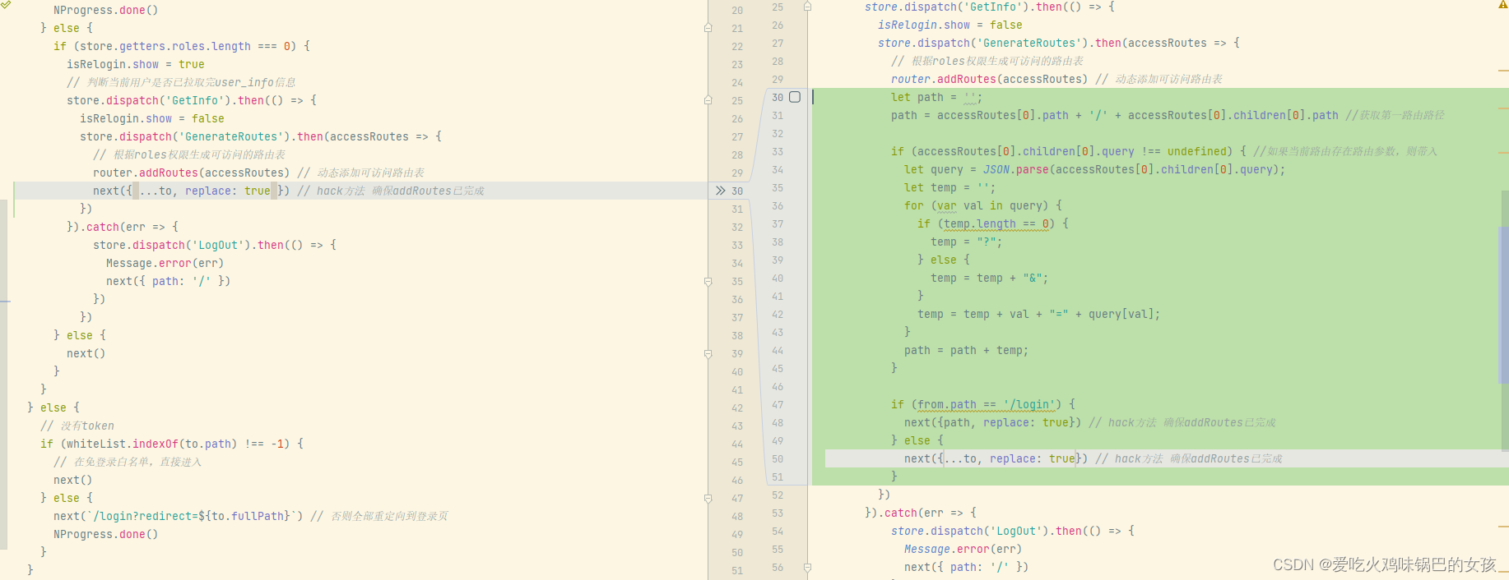
Task: Click the last 'NProgress.done()' line in left pane
Action: coord(106,534)
